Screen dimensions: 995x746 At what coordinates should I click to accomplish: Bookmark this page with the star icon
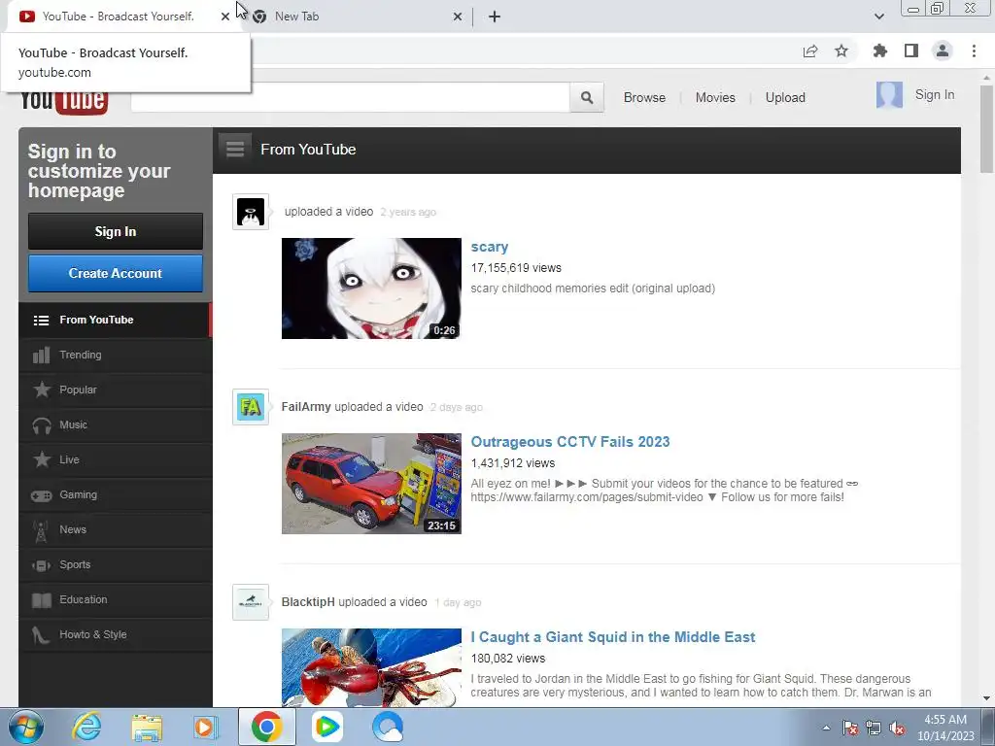tap(841, 51)
